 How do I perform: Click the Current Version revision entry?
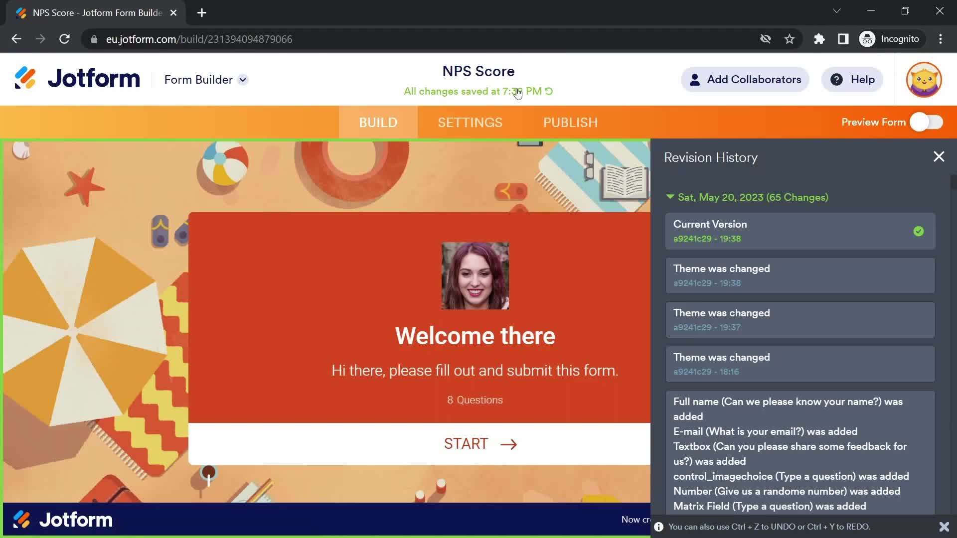(799, 231)
